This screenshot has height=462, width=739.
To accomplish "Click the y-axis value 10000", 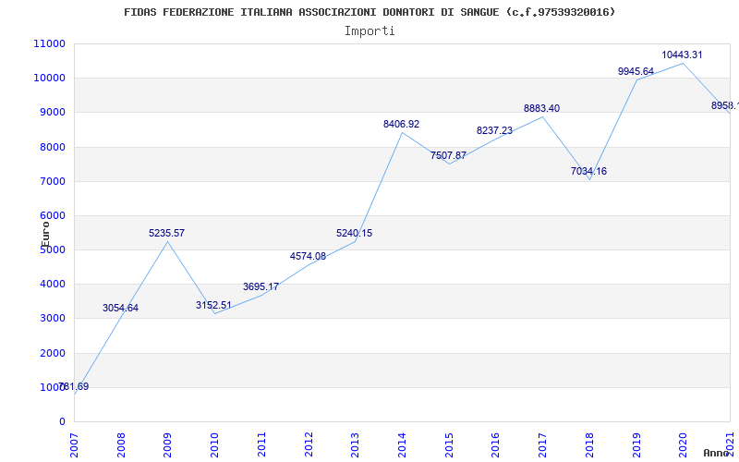I will tap(49, 79).
